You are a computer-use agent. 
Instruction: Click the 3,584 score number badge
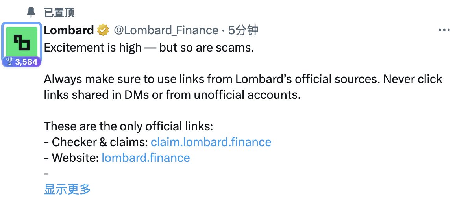[x=22, y=62]
